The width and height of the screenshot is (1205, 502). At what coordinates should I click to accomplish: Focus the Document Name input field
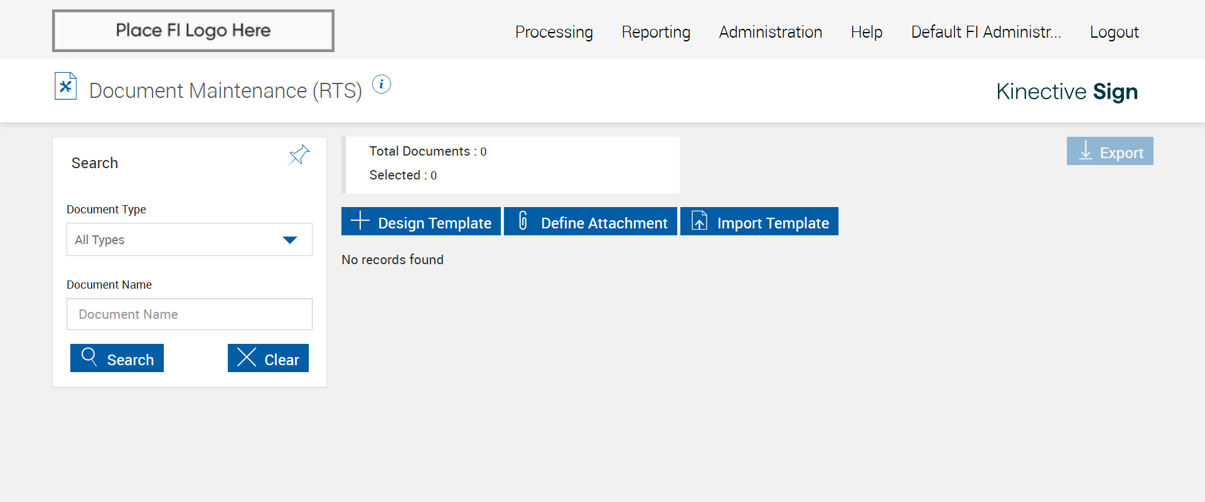pyautogui.click(x=190, y=314)
